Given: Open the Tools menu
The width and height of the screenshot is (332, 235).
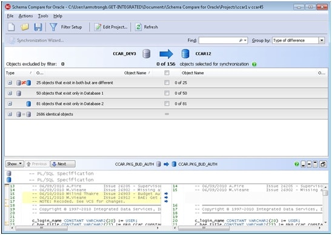Looking at the screenshot, I should tap(43, 16).
